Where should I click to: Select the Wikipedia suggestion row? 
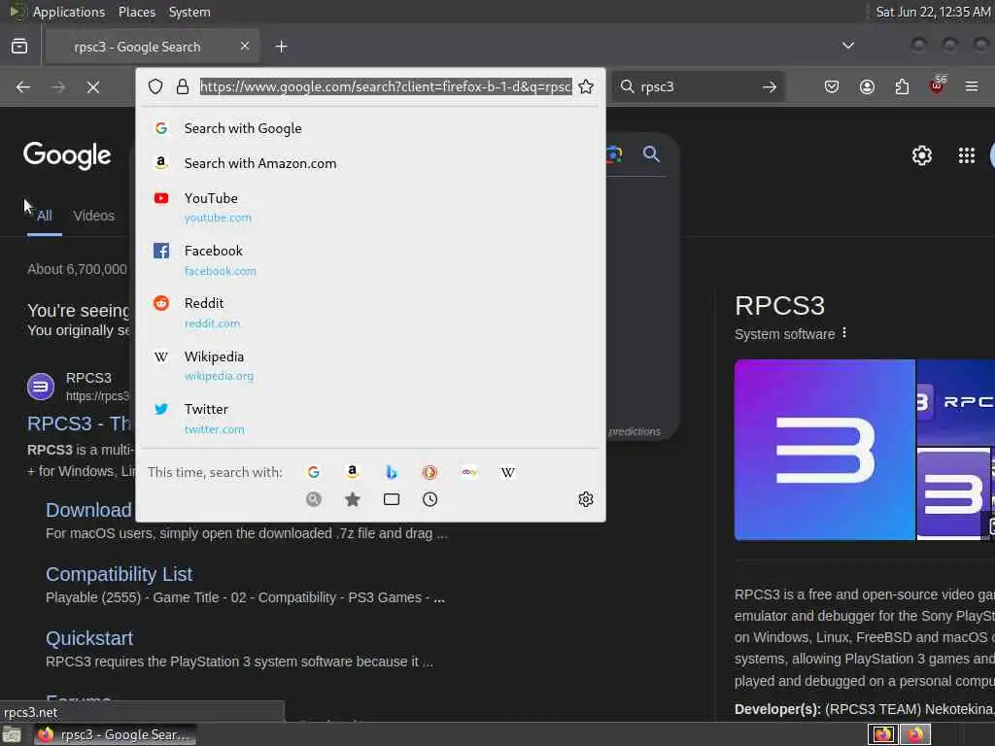[x=370, y=365]
